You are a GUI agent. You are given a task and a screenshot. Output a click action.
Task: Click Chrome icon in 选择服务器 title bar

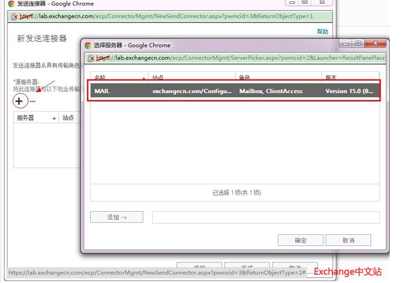tap(87, 45)
